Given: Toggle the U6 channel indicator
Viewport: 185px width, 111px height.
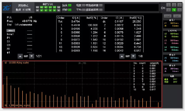Looking at the screenshot, I should point(59,7).
